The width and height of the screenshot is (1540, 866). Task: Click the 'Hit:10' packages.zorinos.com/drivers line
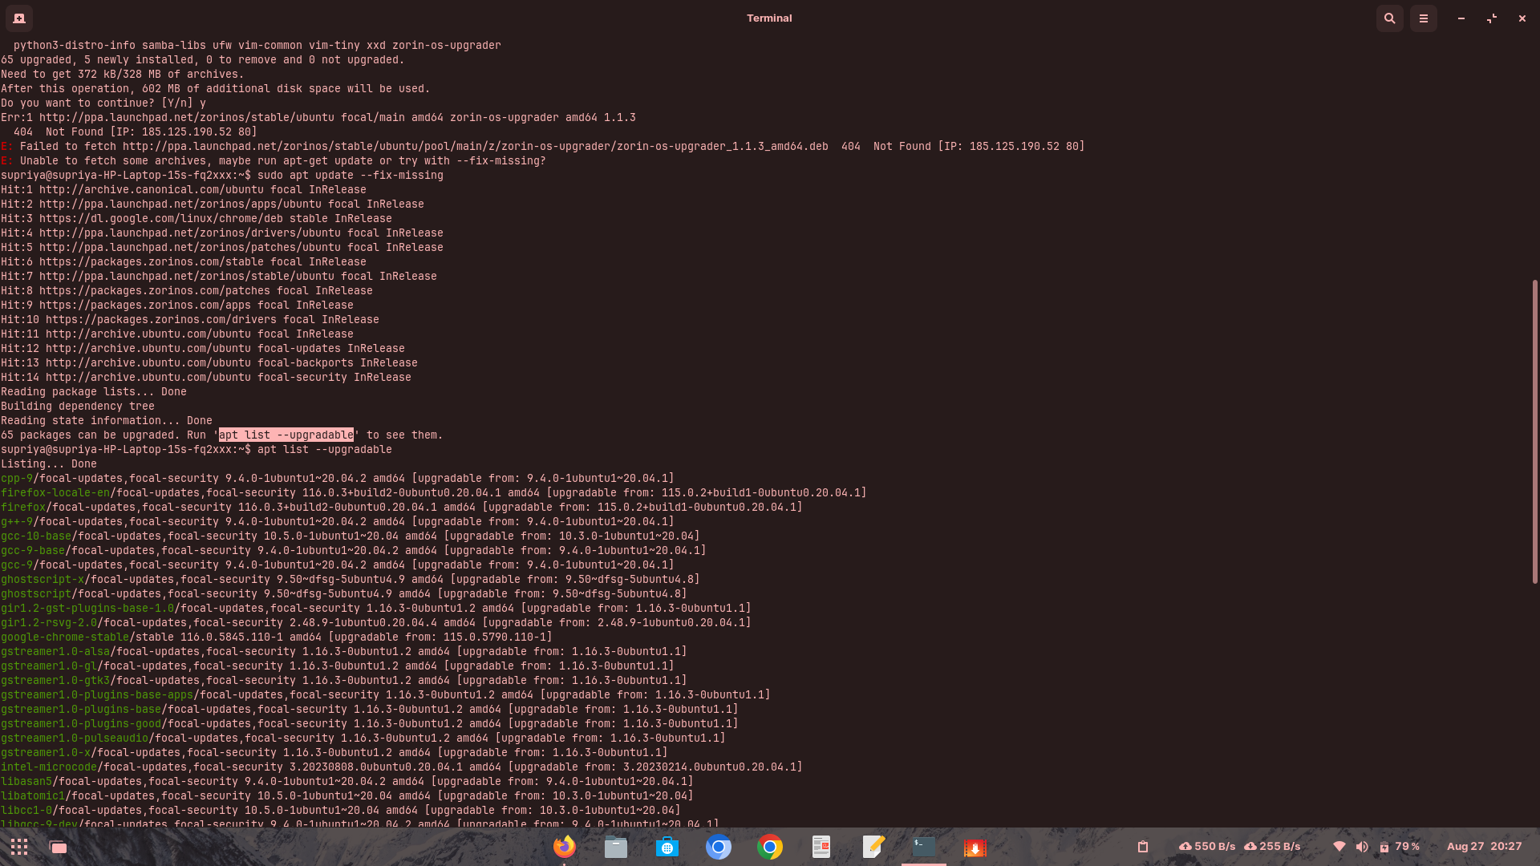pos(190,320)
